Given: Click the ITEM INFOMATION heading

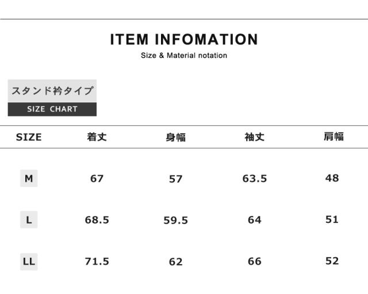Looking at the screenshot, I should click(x=184, y=40).
